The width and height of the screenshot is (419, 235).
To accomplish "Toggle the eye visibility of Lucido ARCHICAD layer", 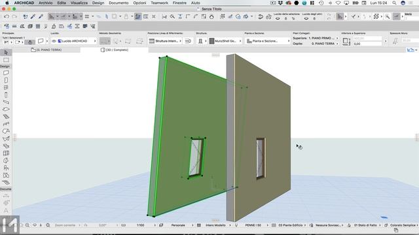I will 54,41.
